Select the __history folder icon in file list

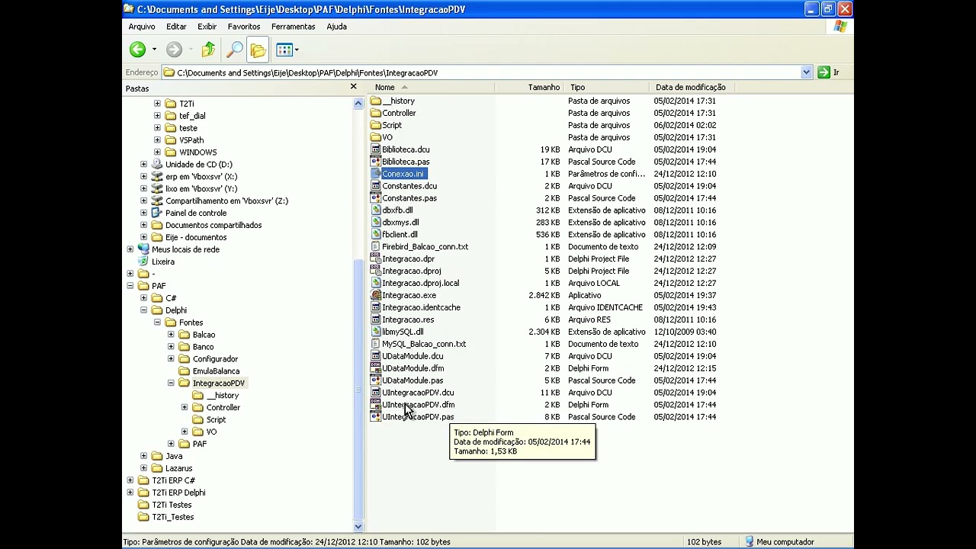tap(375, 101)
